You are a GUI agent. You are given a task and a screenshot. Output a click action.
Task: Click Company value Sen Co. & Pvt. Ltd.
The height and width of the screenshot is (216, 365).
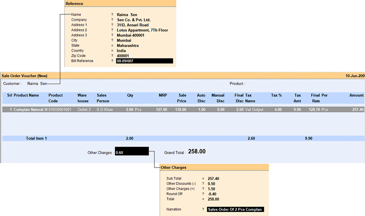[x=134, y=20]
